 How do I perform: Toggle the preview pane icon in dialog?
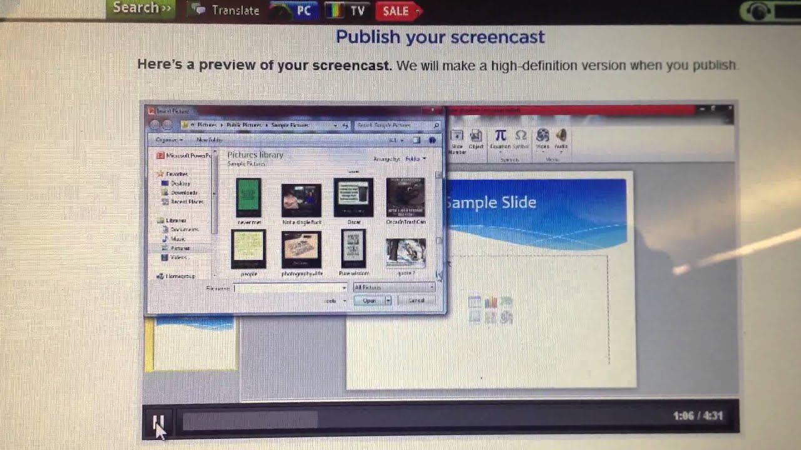pos(416,141)
